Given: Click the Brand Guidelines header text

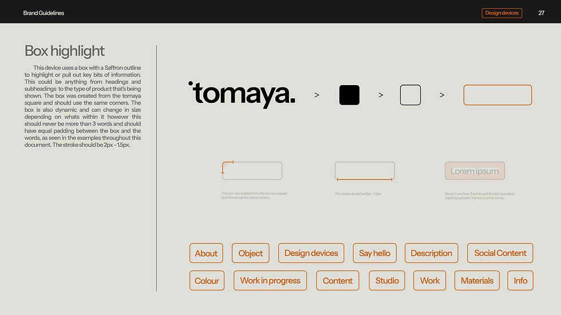Looking at the screenshot, I should click(x=44, y=13).
